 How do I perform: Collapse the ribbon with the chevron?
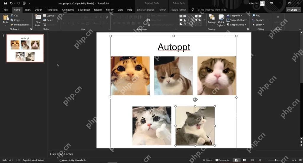point(300,29)
